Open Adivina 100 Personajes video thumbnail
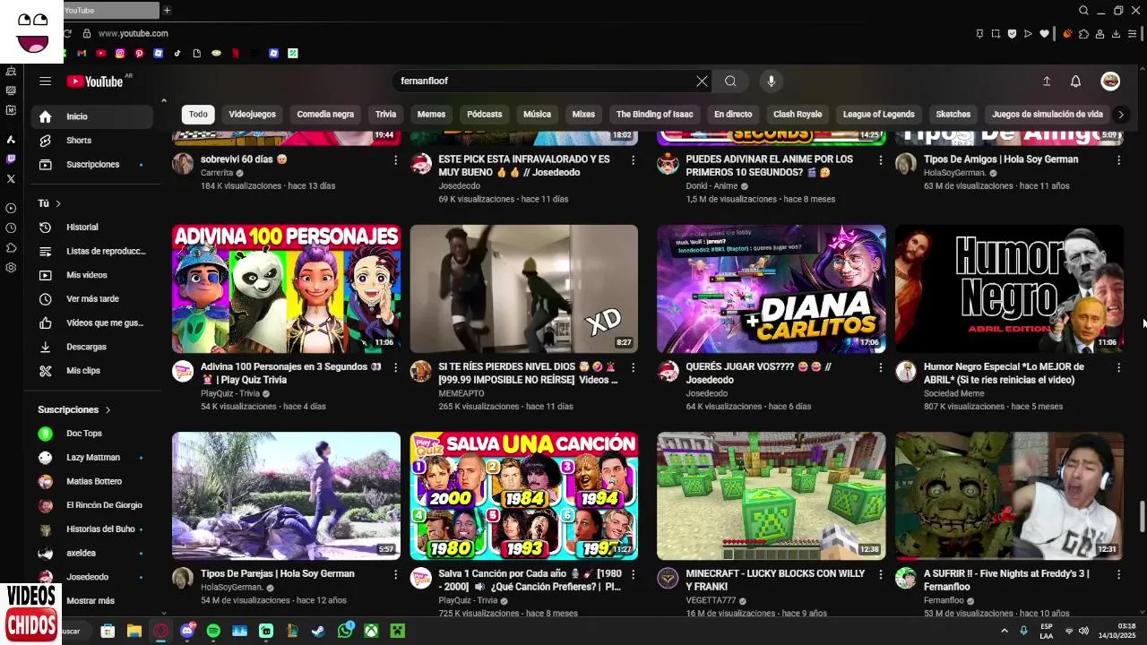The width and height of the screenshot is (1147, 645). 286,288
